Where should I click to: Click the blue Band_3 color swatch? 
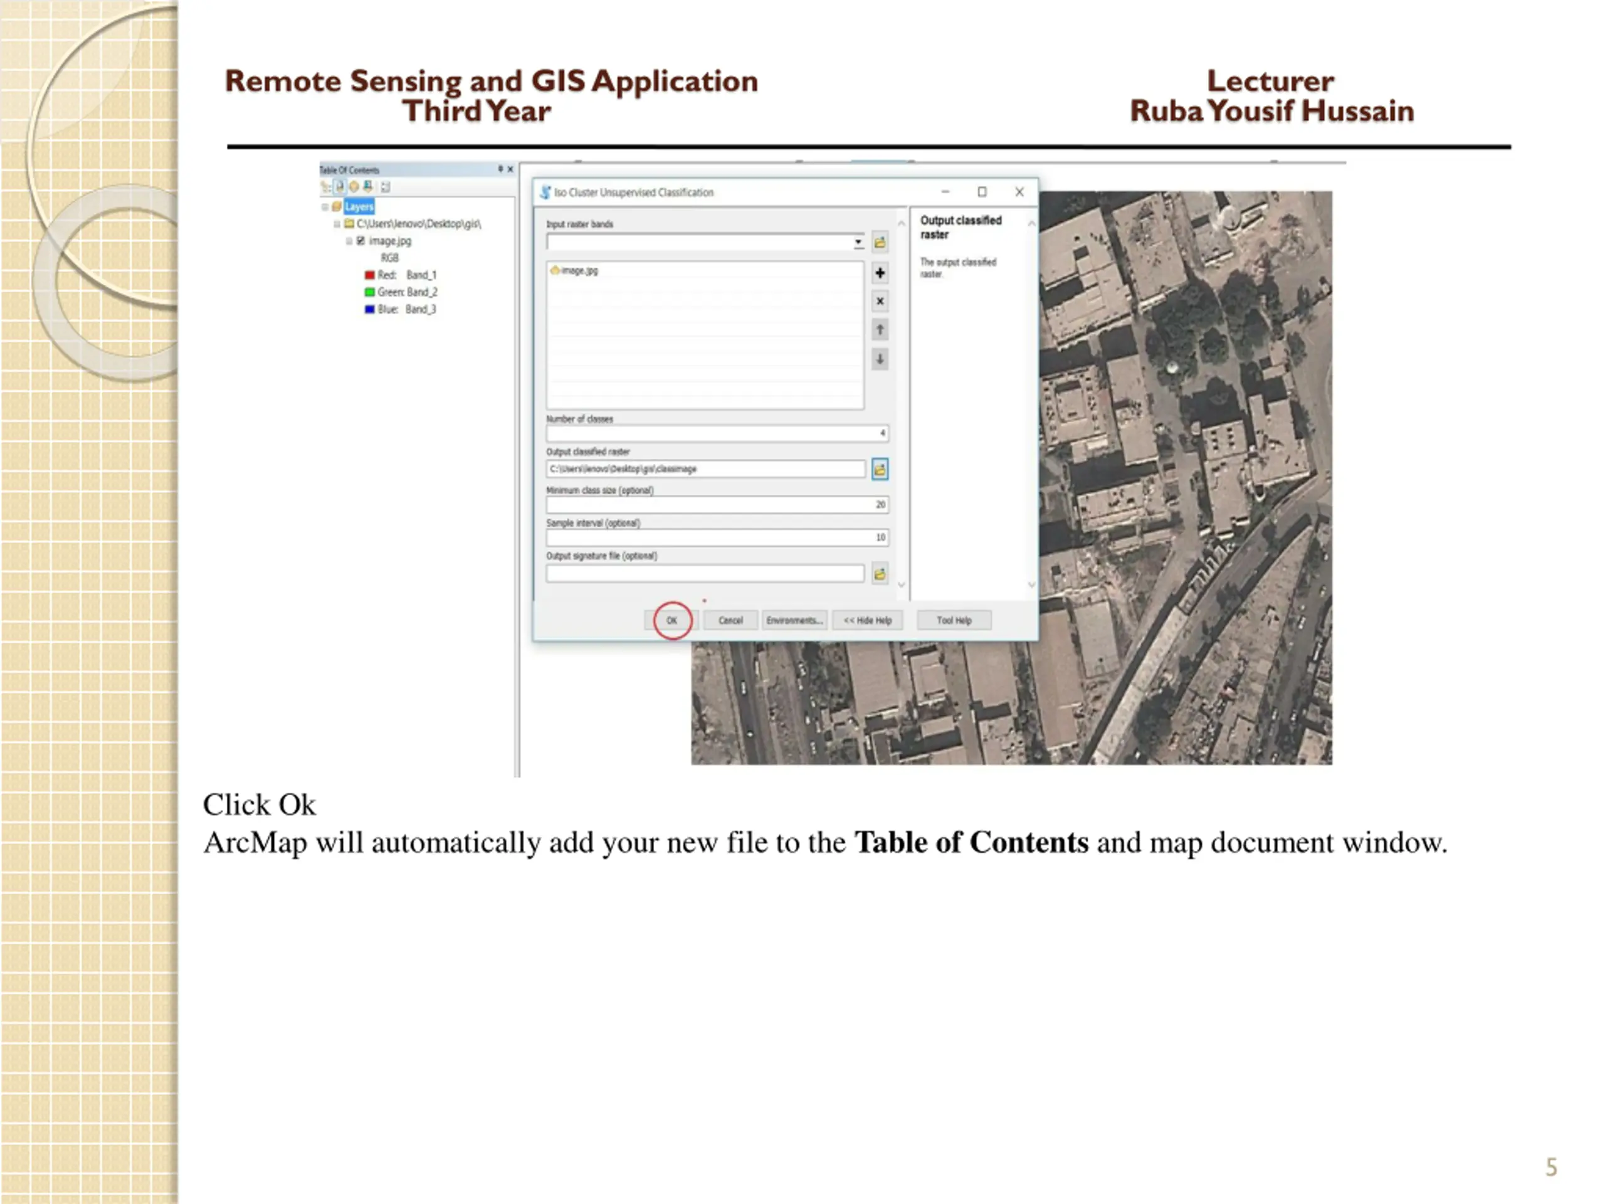369,309
